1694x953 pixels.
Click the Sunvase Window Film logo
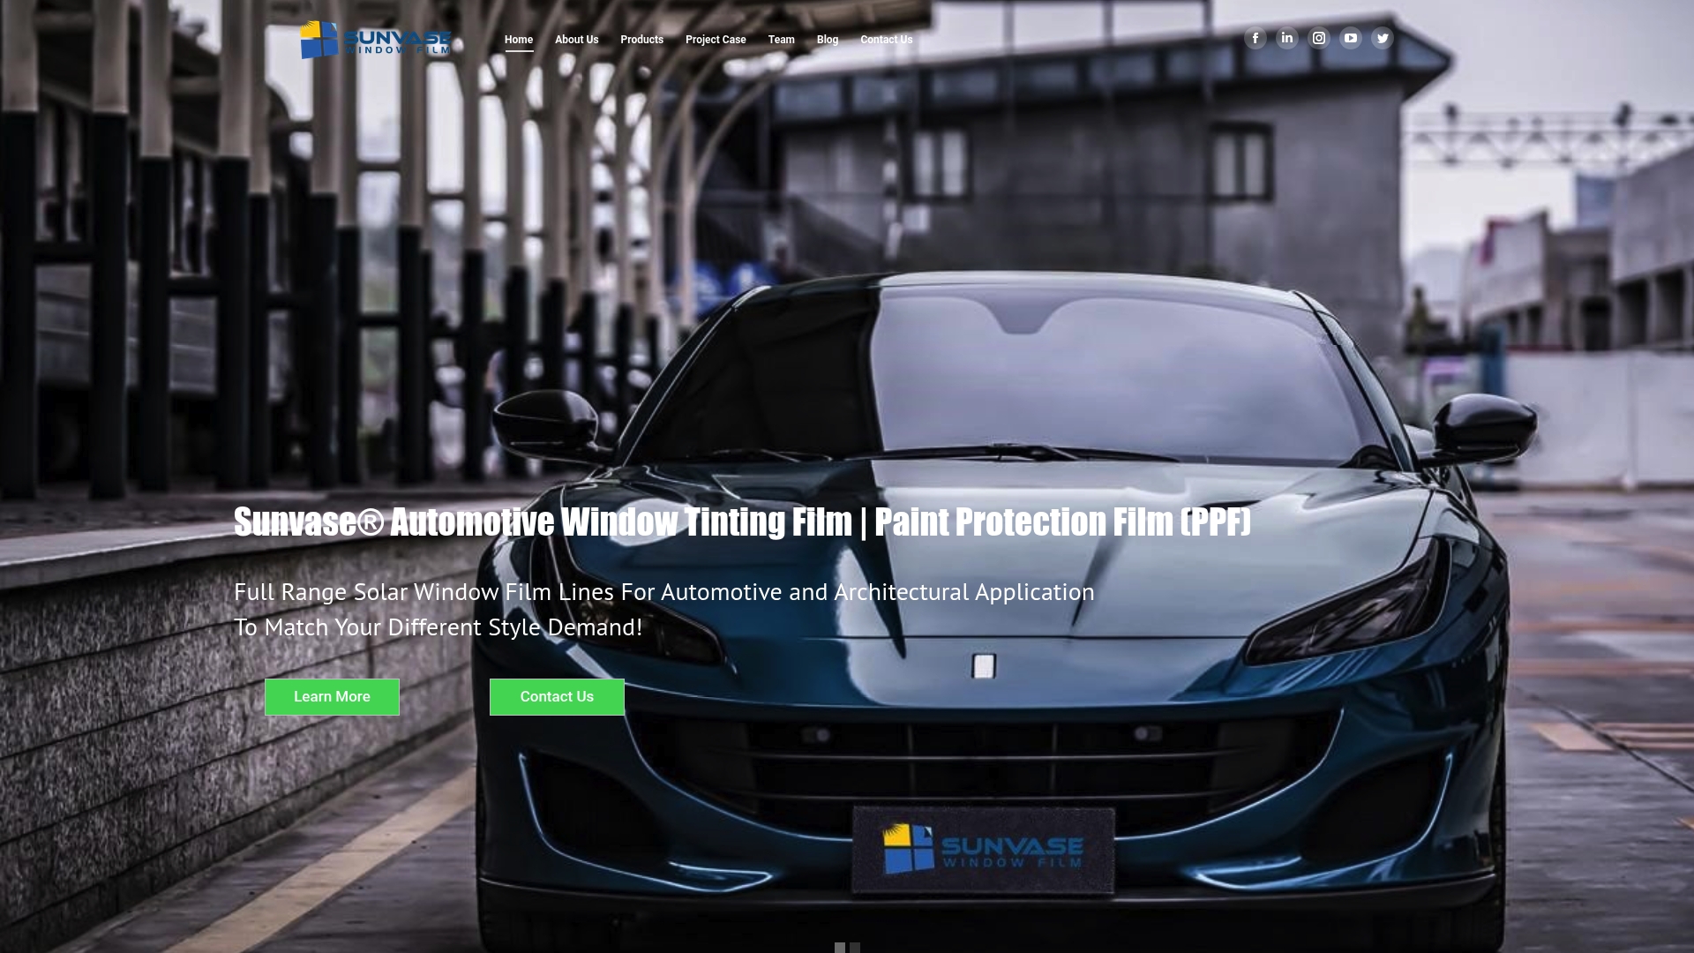coord(375,40)
